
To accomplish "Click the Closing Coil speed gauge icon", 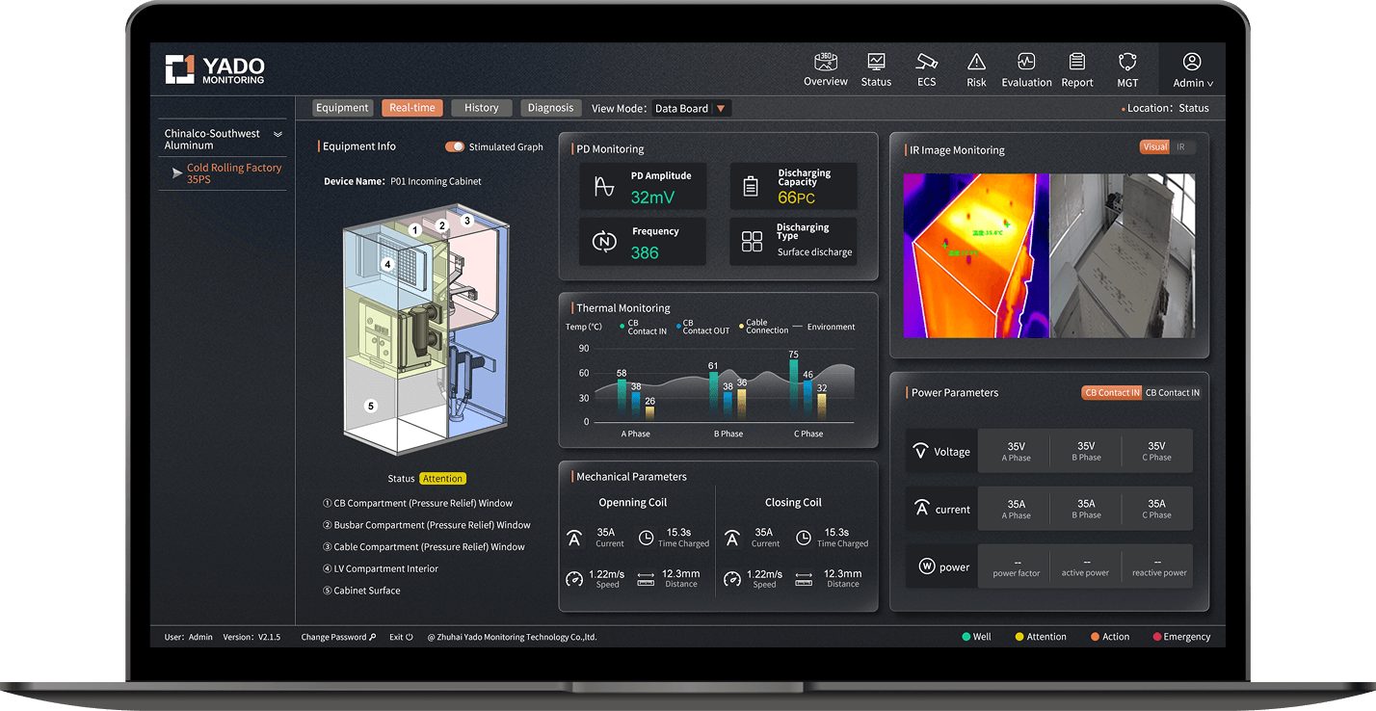I will (x=732, y=579).
